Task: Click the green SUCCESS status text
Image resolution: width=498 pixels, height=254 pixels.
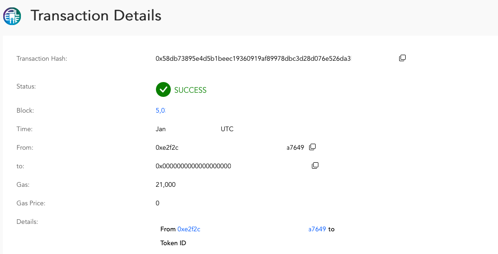Action: pos(190,90)
